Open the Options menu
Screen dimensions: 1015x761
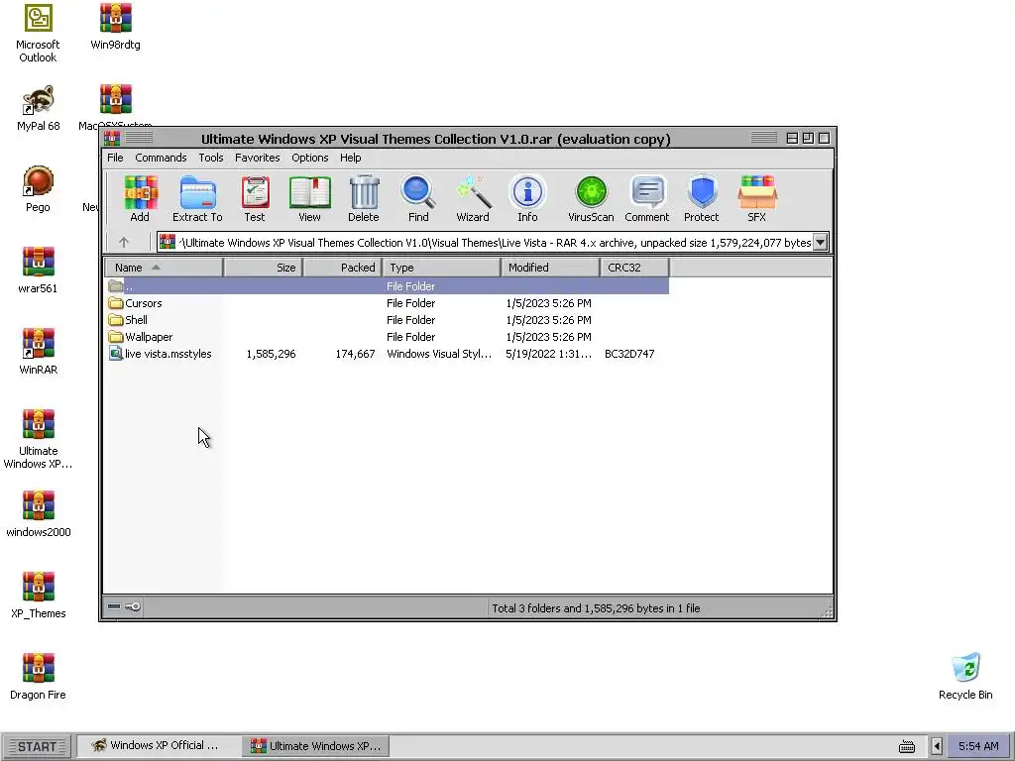(310, 158)
